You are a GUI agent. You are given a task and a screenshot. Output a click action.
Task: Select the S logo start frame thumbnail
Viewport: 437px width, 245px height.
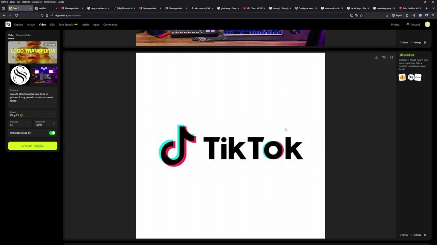(x=20, y=75)
